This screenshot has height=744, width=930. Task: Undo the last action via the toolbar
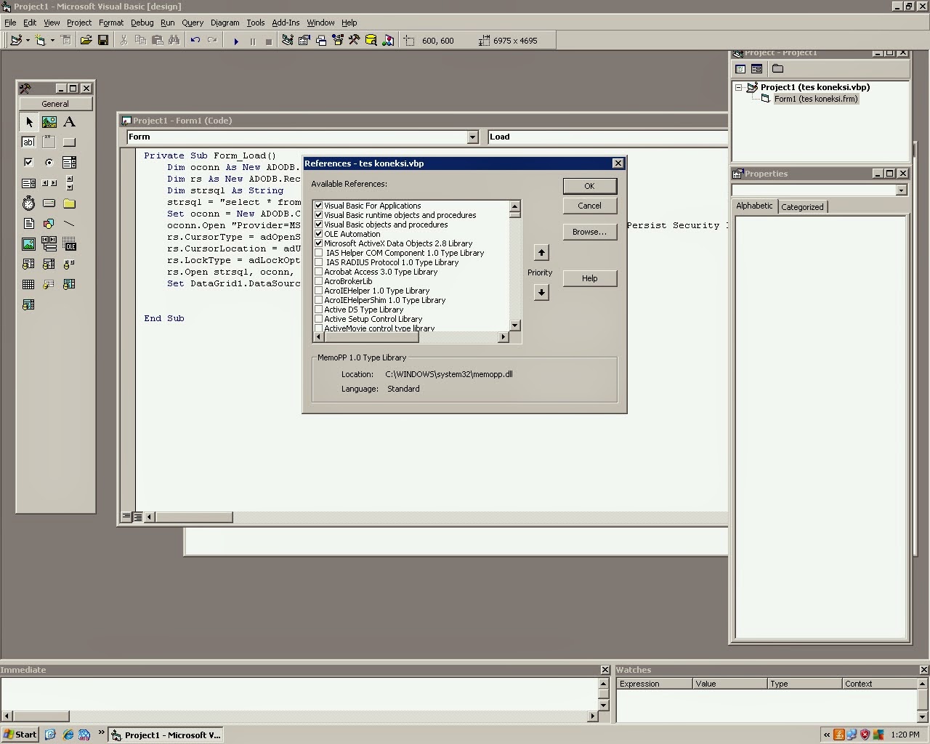195,41
